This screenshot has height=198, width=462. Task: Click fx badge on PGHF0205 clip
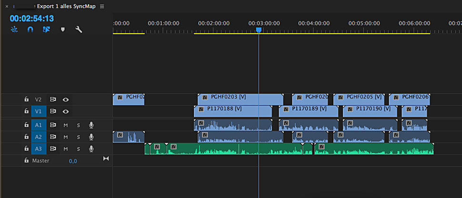click(x=341, y=97)
